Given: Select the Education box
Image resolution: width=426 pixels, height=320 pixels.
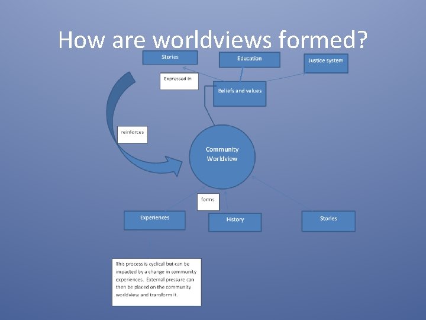Looking at the screenshot, I should tap(250, 60).
